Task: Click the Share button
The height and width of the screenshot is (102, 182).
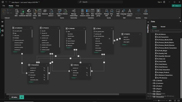Action: [x=176, y=6]
